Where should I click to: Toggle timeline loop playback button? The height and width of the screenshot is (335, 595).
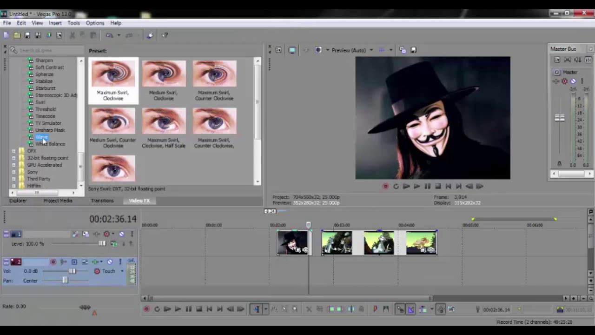tap(157, 309)
